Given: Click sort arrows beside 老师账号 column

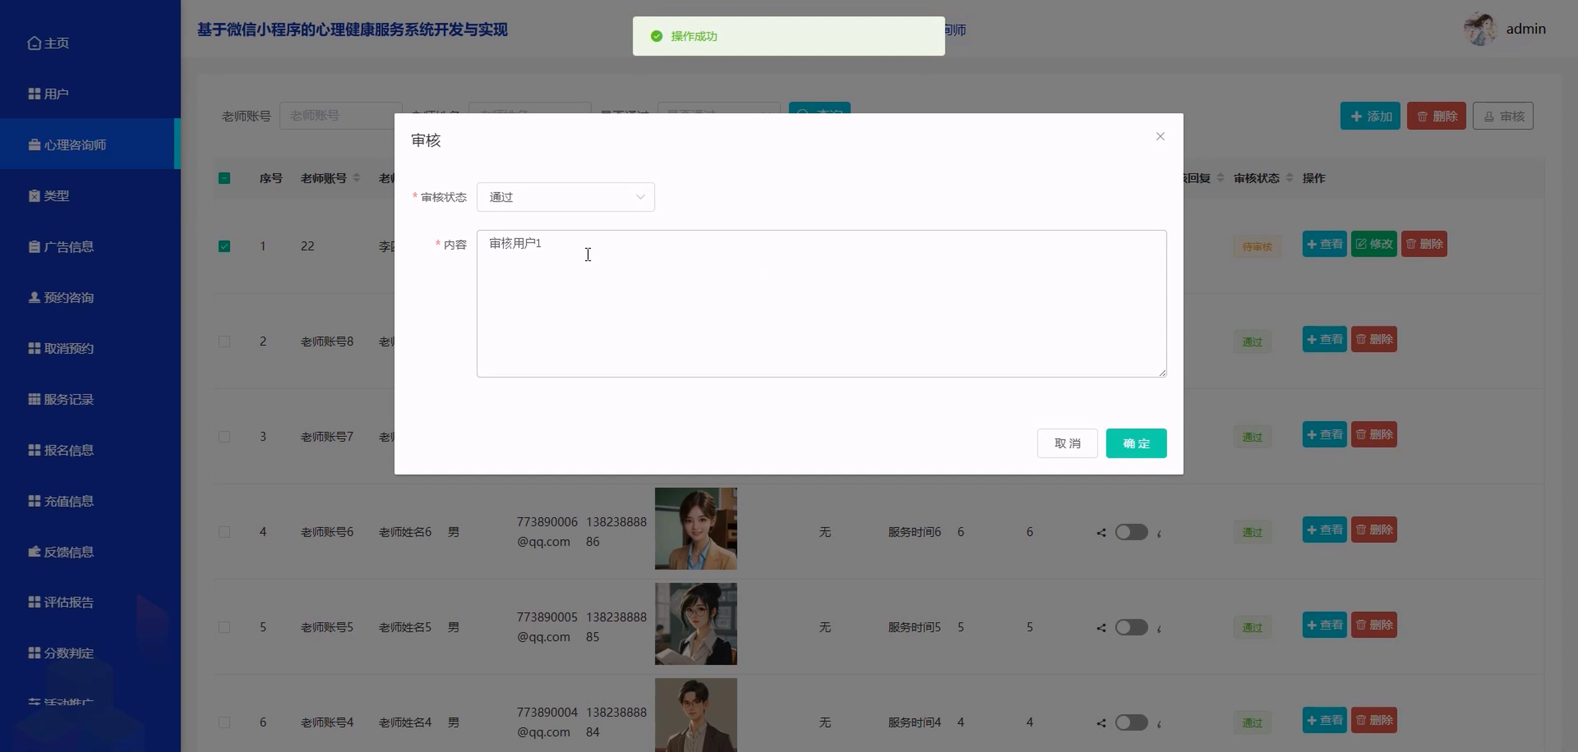Looking at the screenshot, I should [x=357, y=178].
